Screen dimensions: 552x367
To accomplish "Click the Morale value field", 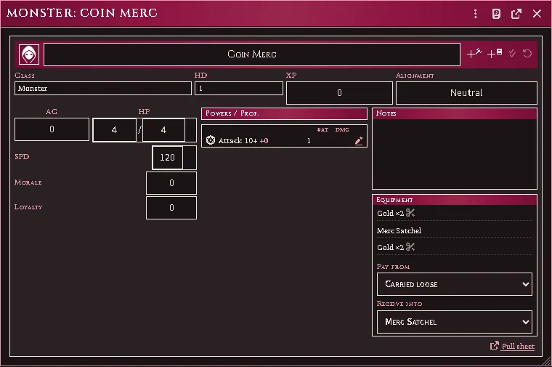I will pyautogui.click(x=171, y=183).
